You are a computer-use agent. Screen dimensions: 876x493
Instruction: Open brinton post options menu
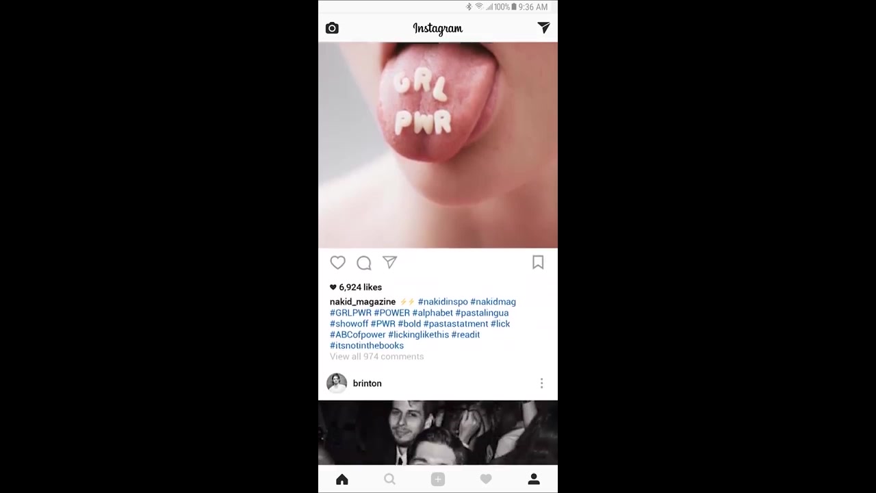(x=541, y=383)
